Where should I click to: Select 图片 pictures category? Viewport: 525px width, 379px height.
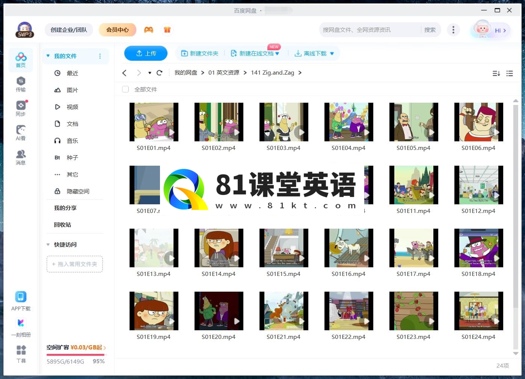72,90
